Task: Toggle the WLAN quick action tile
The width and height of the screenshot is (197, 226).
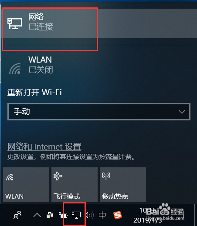Action: (26, 185)
